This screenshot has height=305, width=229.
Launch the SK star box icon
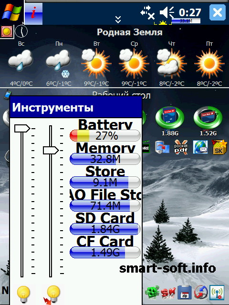coord(219,147)
